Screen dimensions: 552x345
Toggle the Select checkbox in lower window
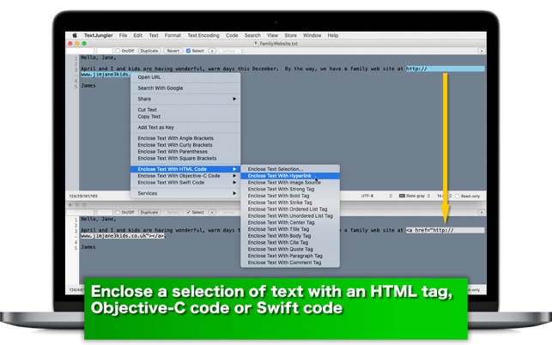(188, 212)
